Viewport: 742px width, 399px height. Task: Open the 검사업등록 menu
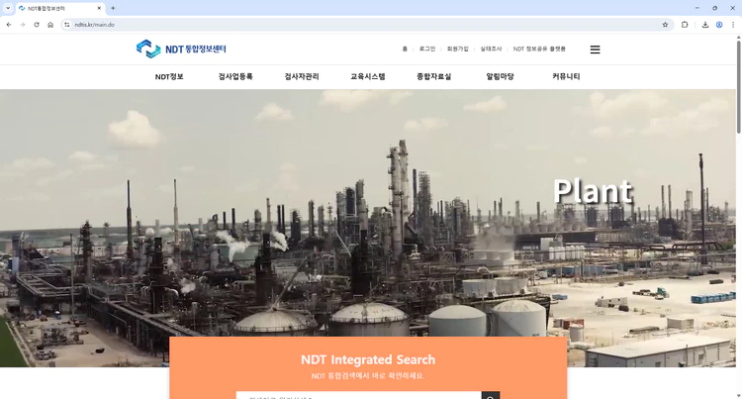[x=235, y=76]
